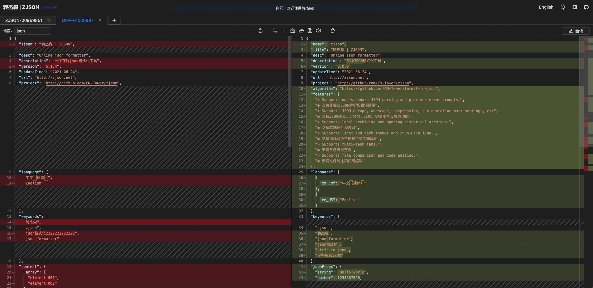Click left line "updateTime": "2021-08-24"
The height and width of the screenshot is (288, 593).
point(49,72)
